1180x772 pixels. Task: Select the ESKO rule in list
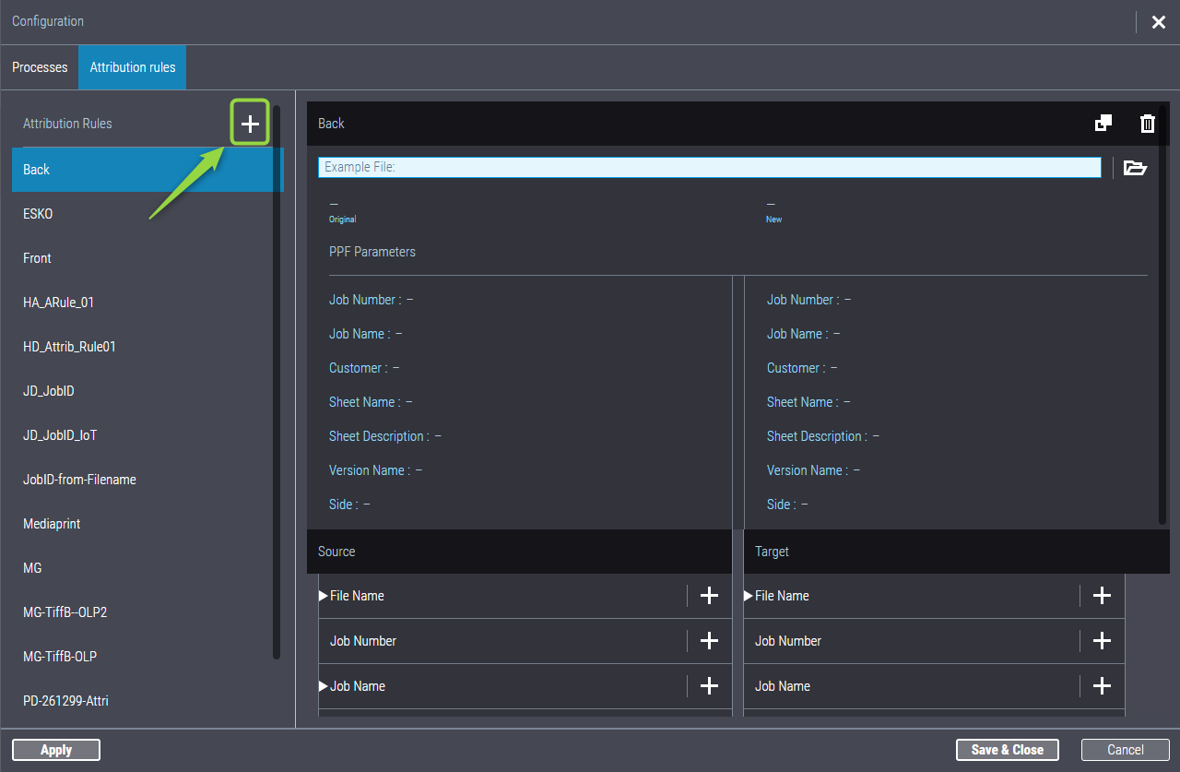click(x=38, y=214)
